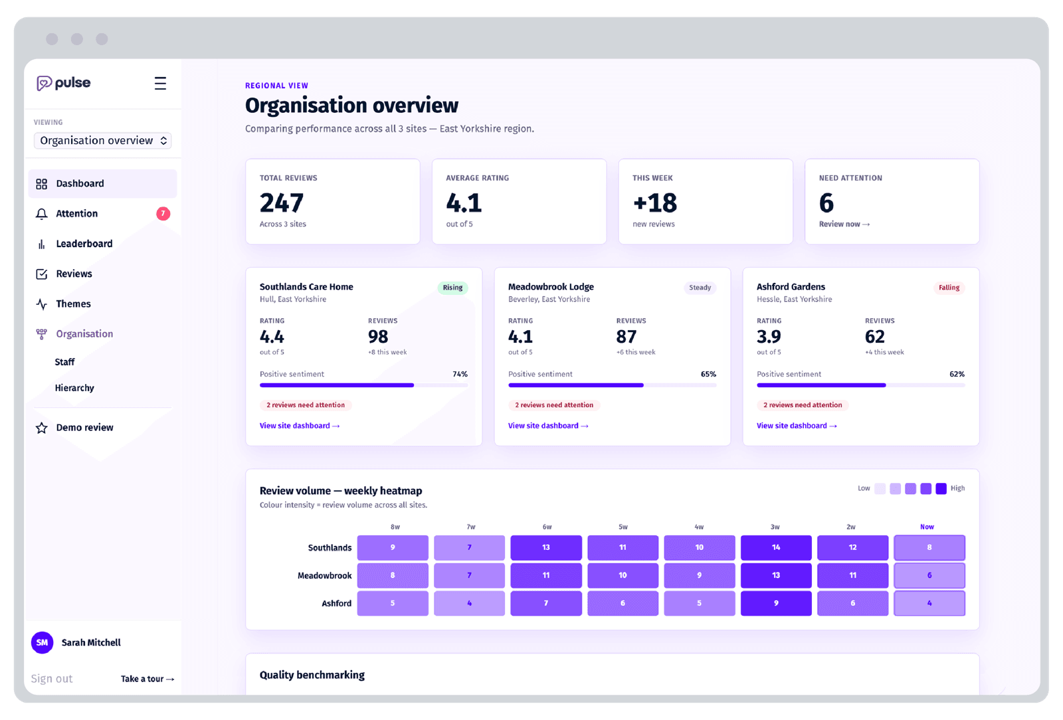Click the Leaderboard bar chart icon
The height and width of the screenshot is (720, 1063).
click(41, 244)
